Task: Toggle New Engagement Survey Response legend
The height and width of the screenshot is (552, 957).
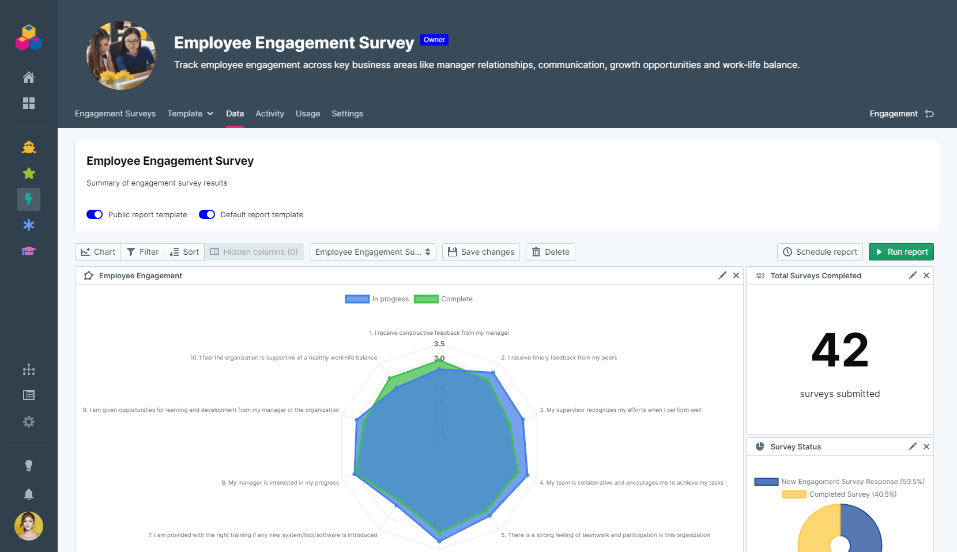Action: pos(839,482)
